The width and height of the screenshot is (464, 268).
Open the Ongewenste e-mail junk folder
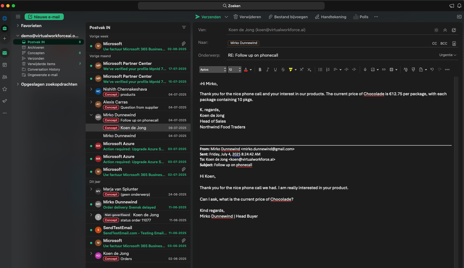coord(48,75)
